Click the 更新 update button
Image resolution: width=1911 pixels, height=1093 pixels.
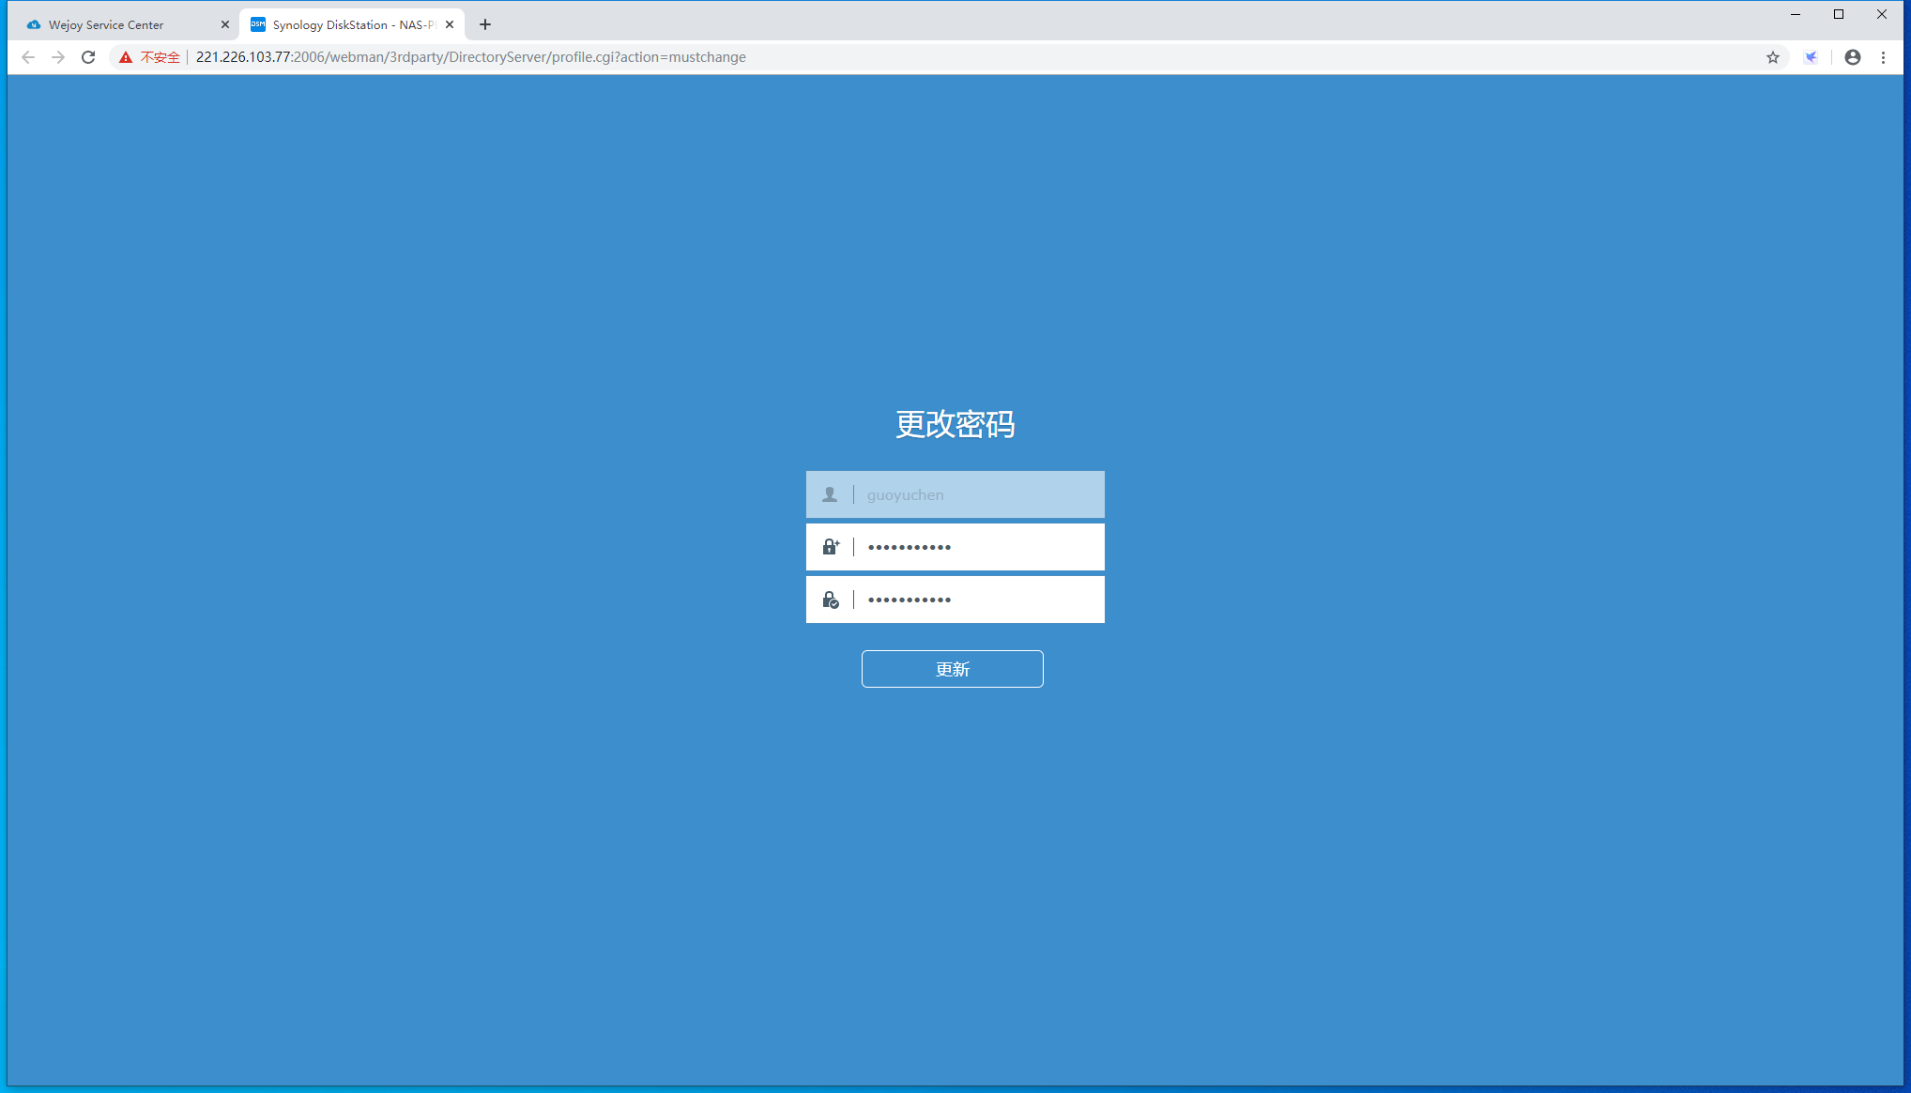[x=952, y=669]
